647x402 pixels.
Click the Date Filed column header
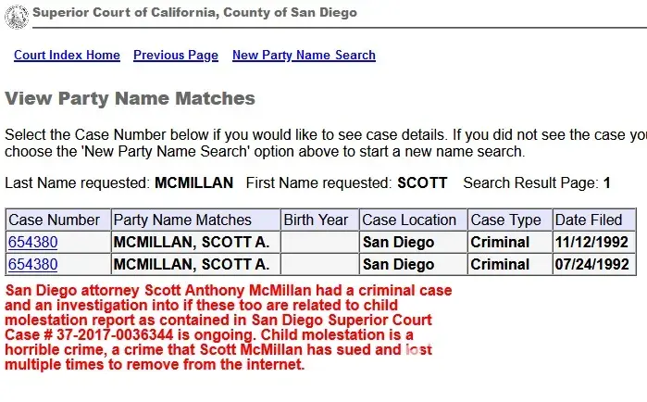(x=589, y=220)
